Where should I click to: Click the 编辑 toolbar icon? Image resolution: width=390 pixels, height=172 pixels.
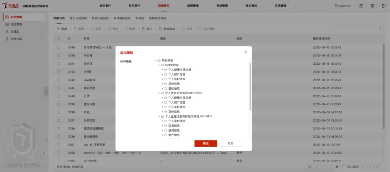tap(75, 29)
